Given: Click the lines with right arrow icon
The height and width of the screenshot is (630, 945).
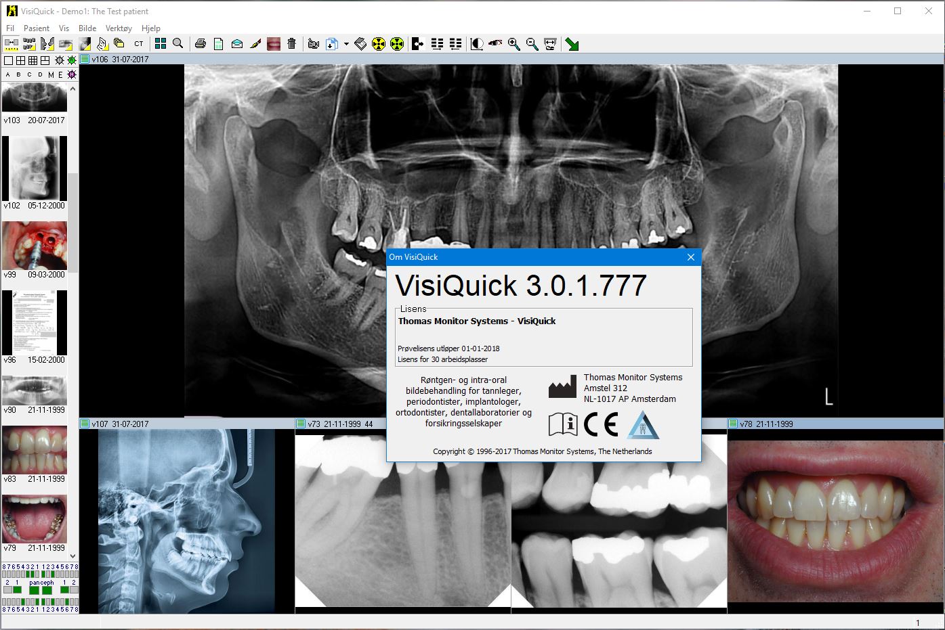Looking at the screenshot, I should [438, 44].
